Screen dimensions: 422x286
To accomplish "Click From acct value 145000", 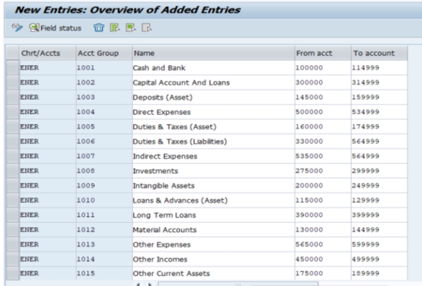I will (x=323, y=97).
